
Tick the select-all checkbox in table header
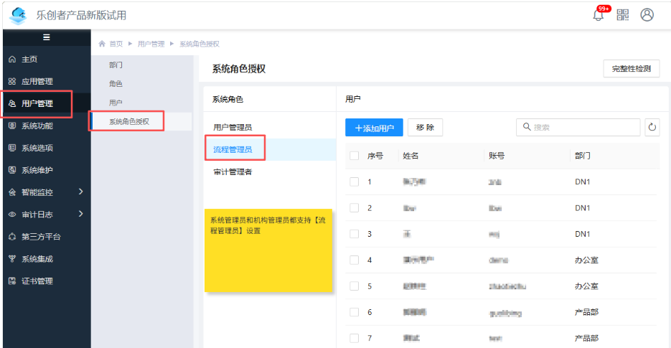point(355,156)
